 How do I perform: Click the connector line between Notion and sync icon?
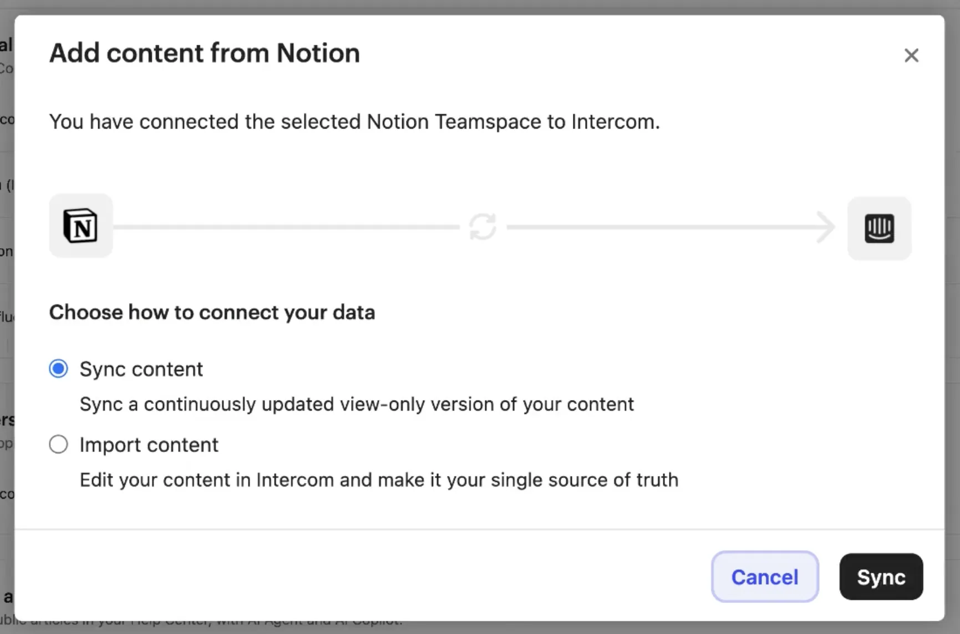point(286,227)
